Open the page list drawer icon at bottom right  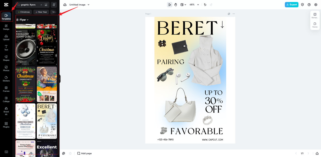pos(317,153)
